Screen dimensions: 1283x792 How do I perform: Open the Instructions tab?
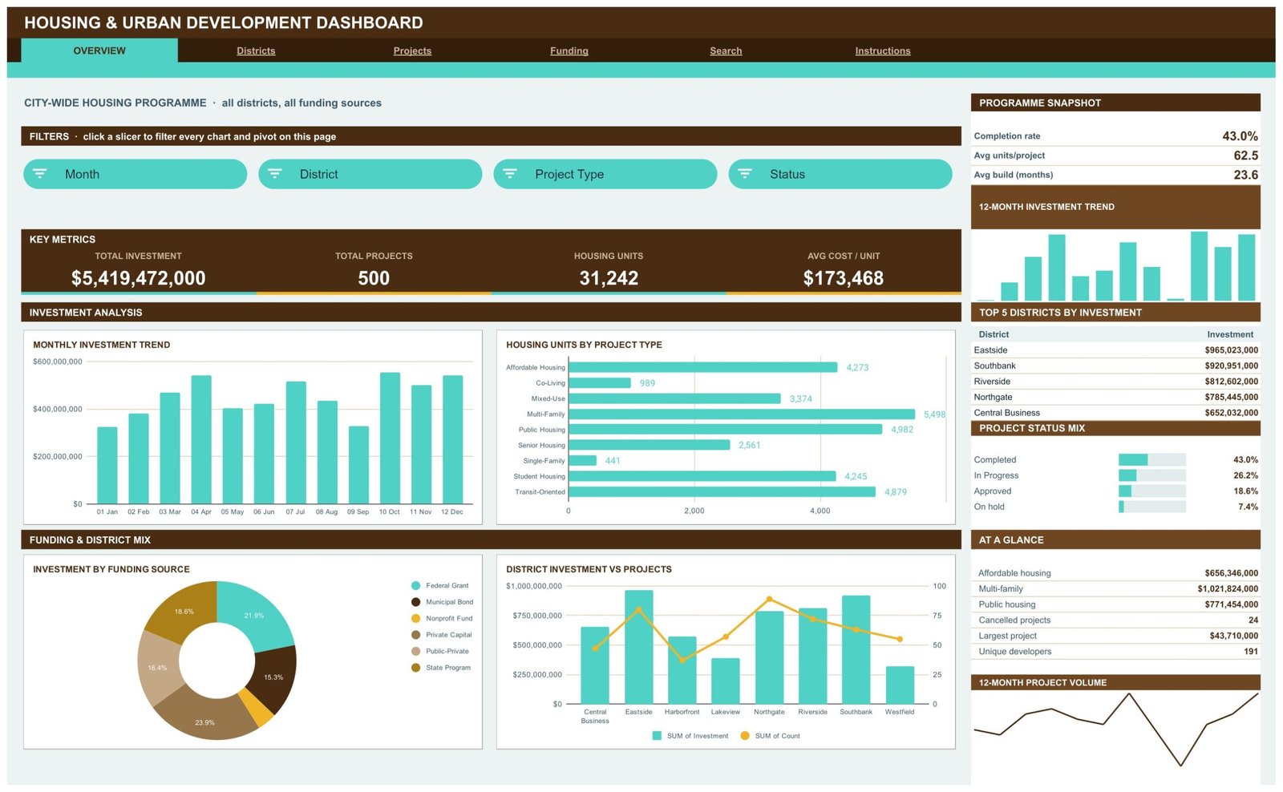[883, 51]
